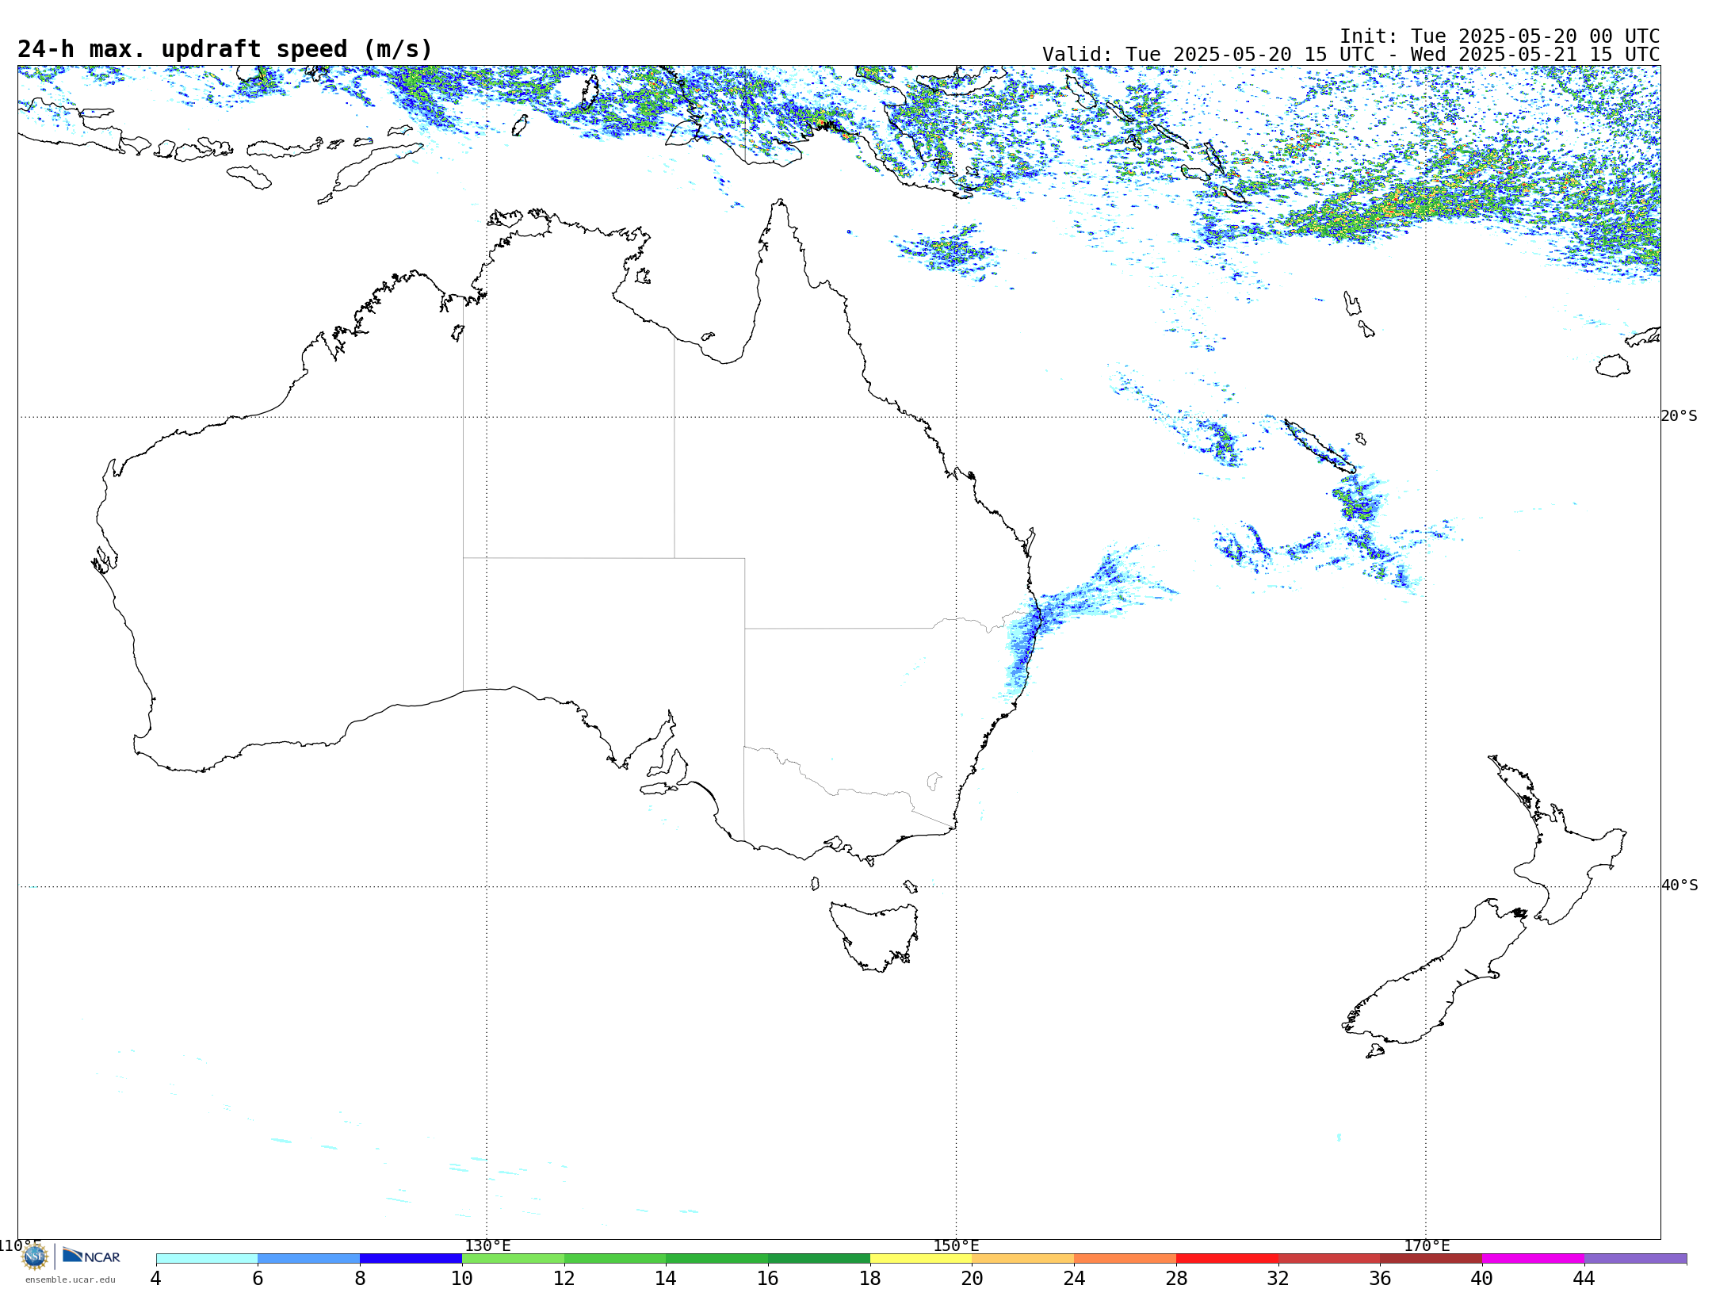Open the ensemble.ucar.edu link text
The image size is (1712, 1289).
(70, 1279)
